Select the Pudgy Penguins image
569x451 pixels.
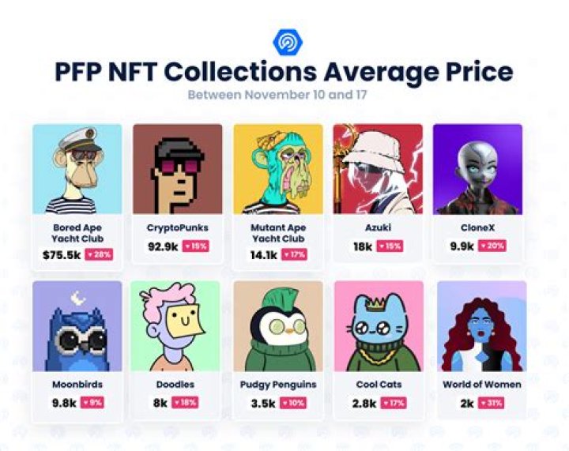coord(277,325)
